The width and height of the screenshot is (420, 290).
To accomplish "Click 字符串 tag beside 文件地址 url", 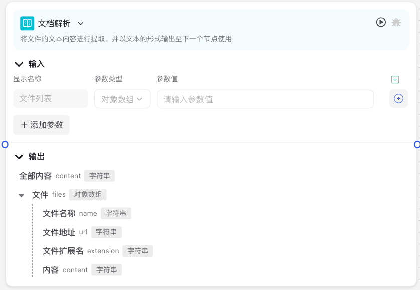I will pyautogui.click(x=106, y=232).
